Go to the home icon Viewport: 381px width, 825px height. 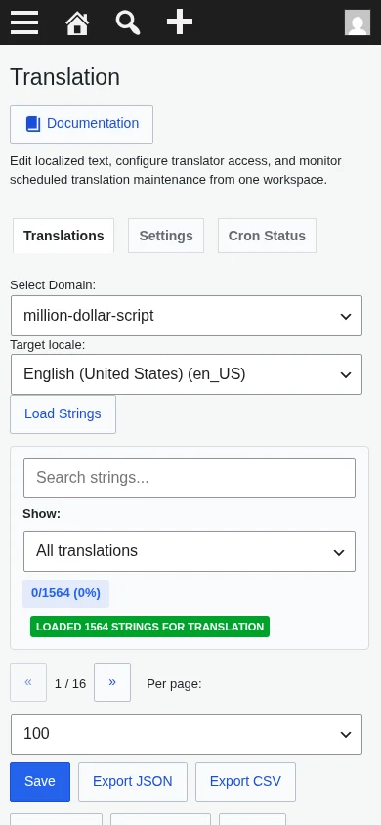point(77,23)
